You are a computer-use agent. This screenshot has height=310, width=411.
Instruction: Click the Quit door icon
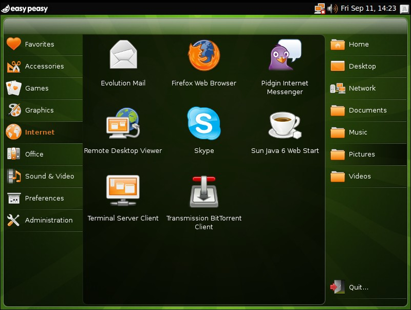click(338, 287)
